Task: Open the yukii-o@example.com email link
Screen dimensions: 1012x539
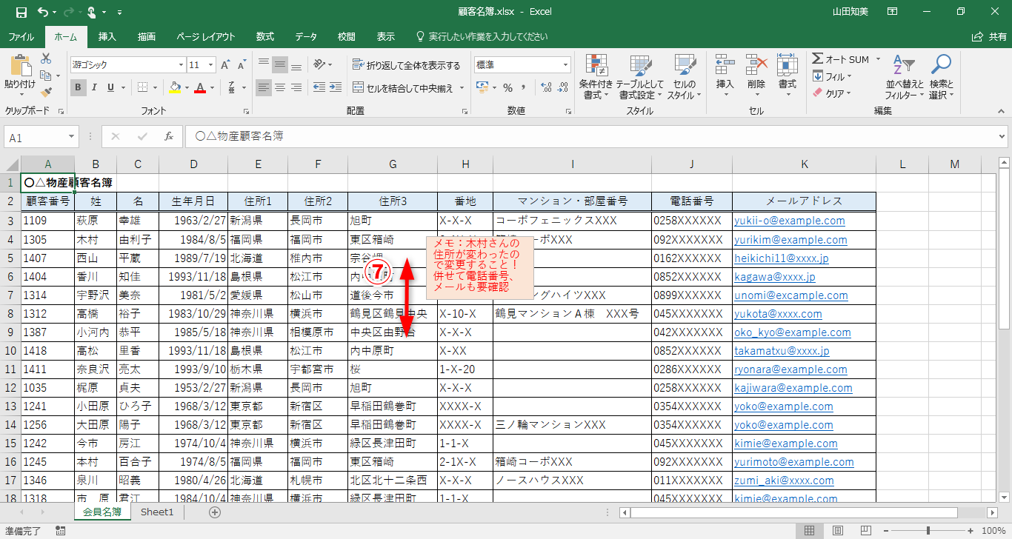Action: (790, 221)
